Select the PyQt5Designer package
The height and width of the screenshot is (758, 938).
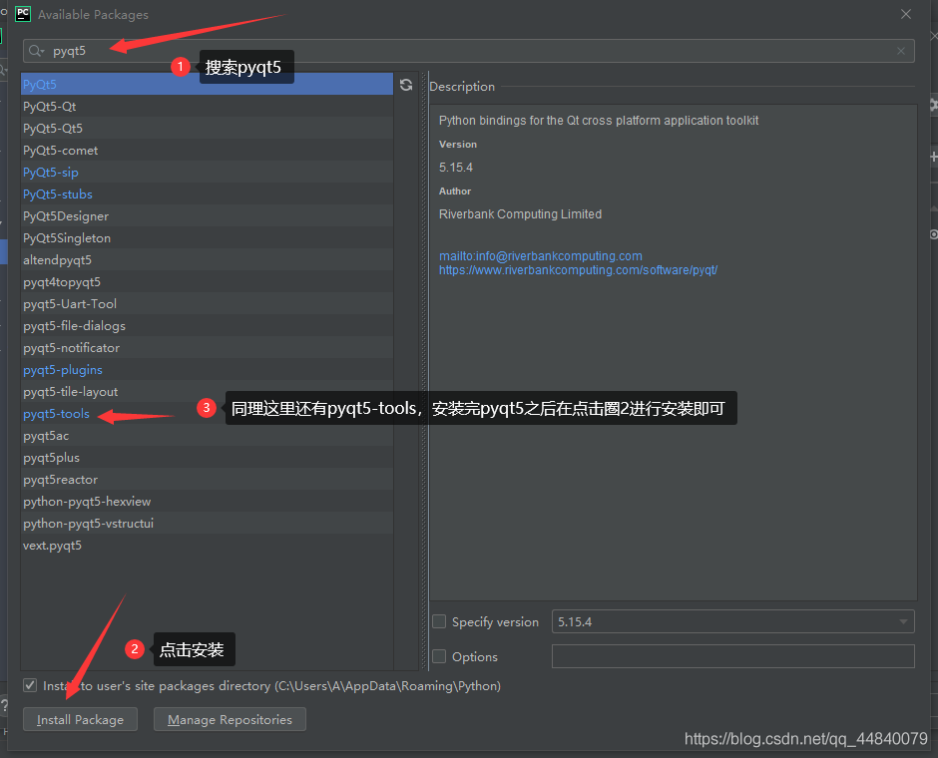coord(207,216)
